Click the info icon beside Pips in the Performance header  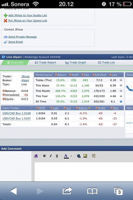coord(83,75)
